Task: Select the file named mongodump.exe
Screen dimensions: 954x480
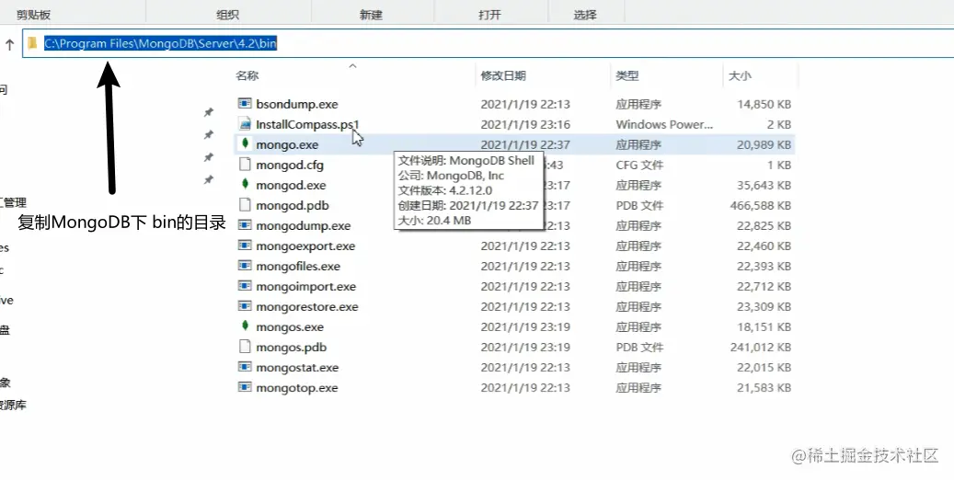Action: click(303, 225)
